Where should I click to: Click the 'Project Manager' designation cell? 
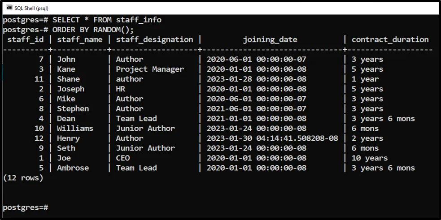(150, 69)
